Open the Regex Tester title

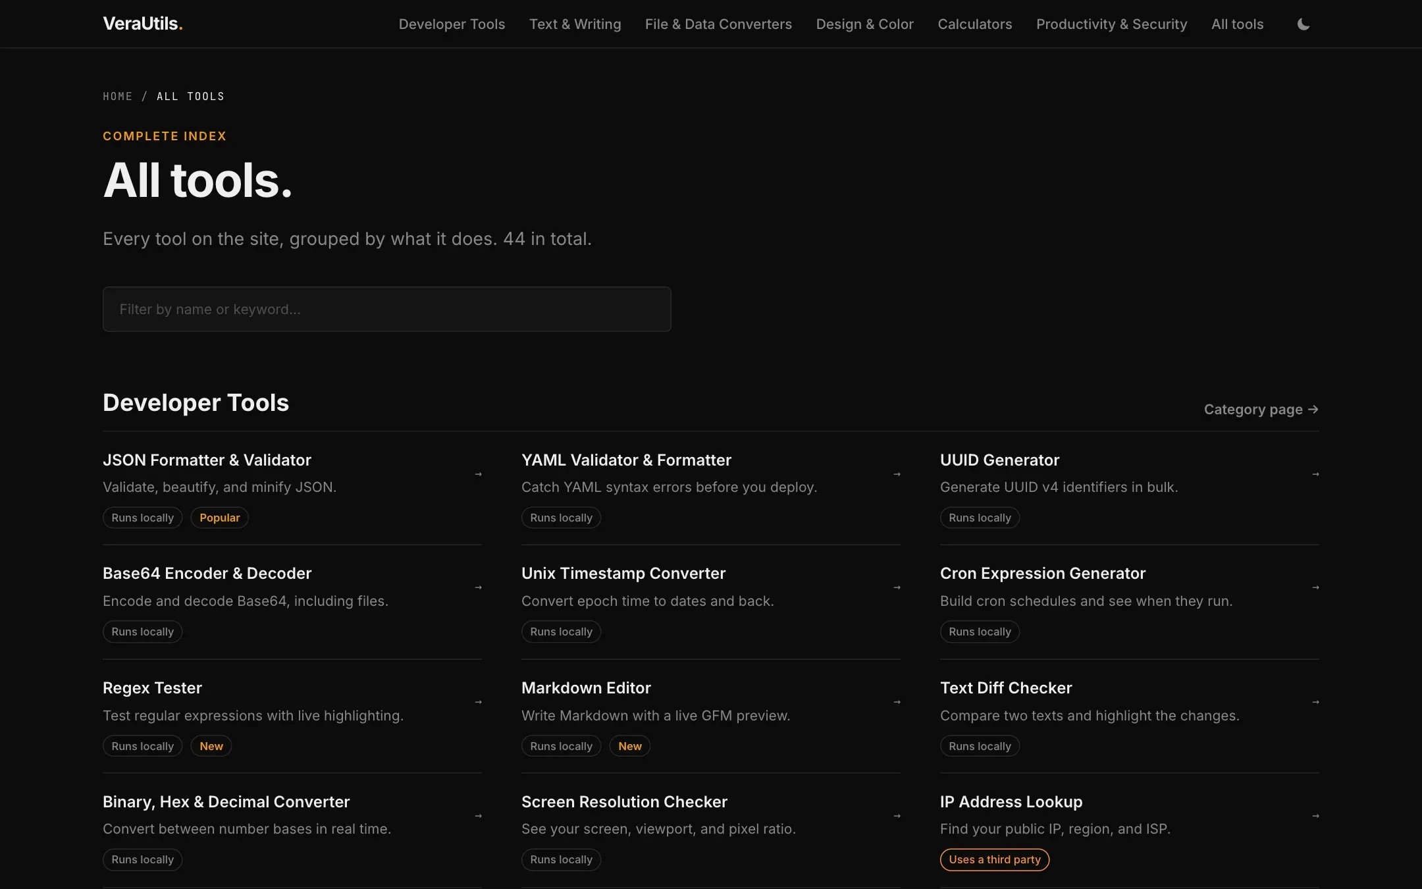[x=152, y=688]
